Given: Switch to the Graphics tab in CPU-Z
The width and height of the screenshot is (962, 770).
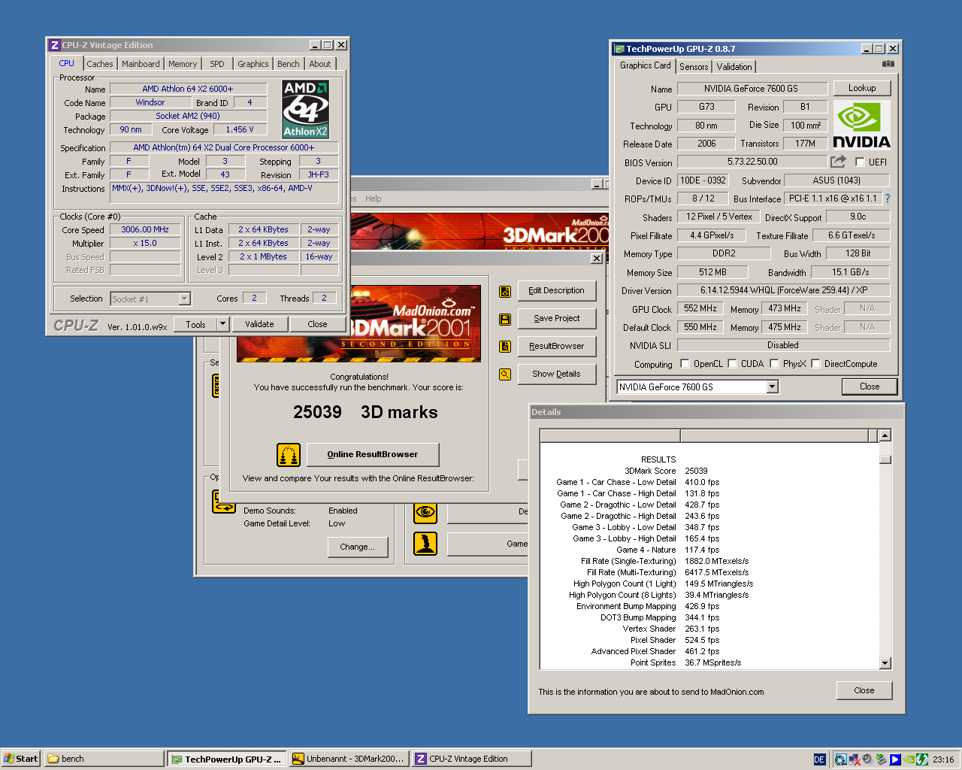Looking at the screenshot, I should pos(253,64).
